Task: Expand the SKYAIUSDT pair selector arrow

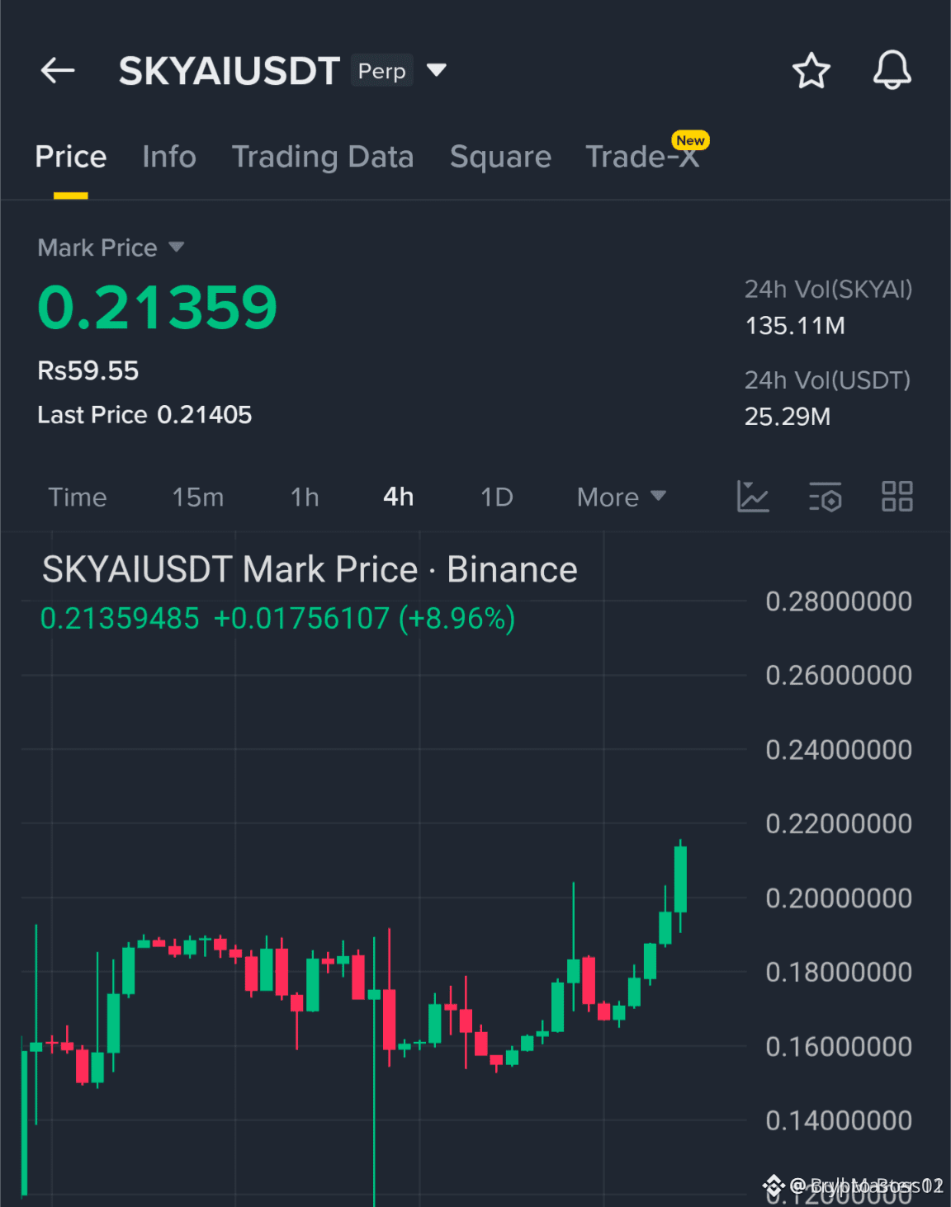Action: 437,70
